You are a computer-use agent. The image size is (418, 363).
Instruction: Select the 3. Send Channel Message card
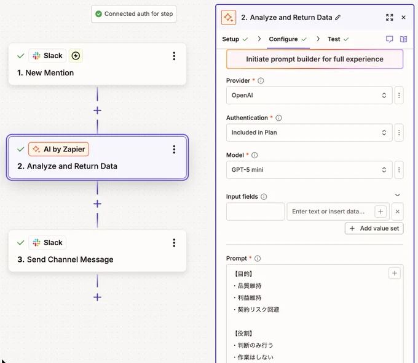coord(97,251)
